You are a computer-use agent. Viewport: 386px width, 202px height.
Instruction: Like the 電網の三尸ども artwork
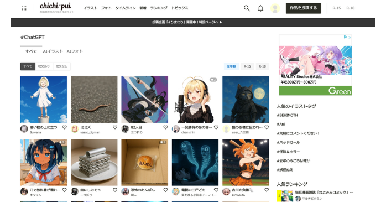[x=216, y=190]
